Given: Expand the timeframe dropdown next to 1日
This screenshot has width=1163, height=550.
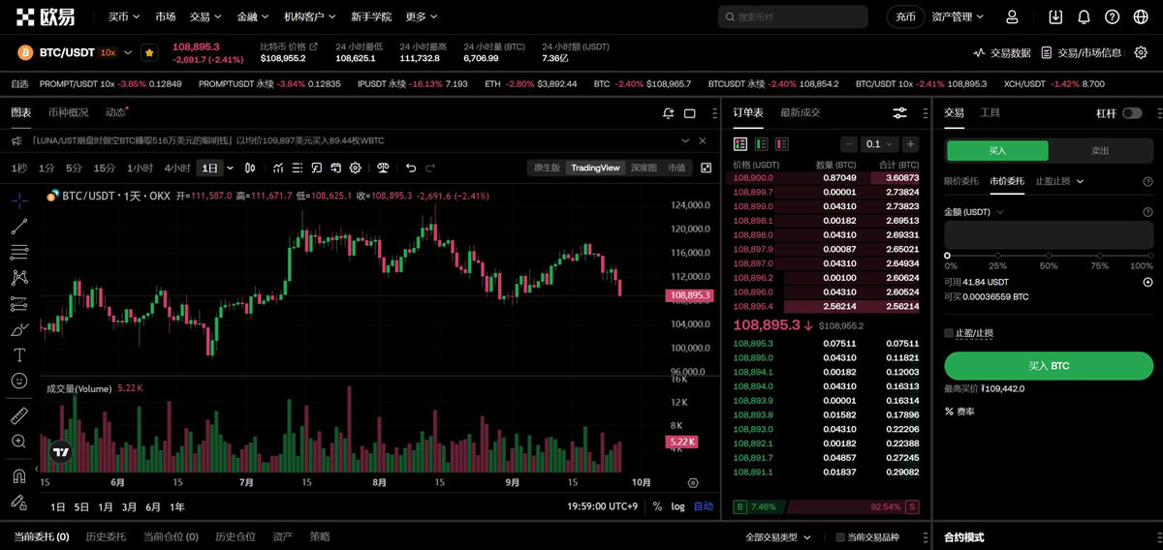Looking at the screenshot, I should pos(230,168).
